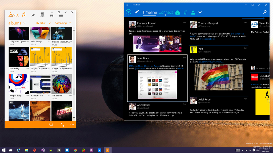Viewport: 273px width, 153px height.
Task: Open the Ascending order dropdown
Action: click(63, 23)
